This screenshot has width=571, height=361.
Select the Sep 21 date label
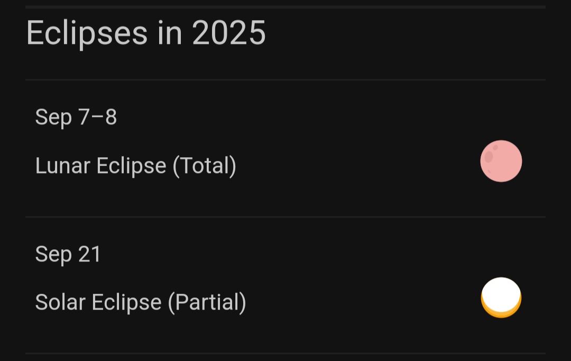click(68, 254)
